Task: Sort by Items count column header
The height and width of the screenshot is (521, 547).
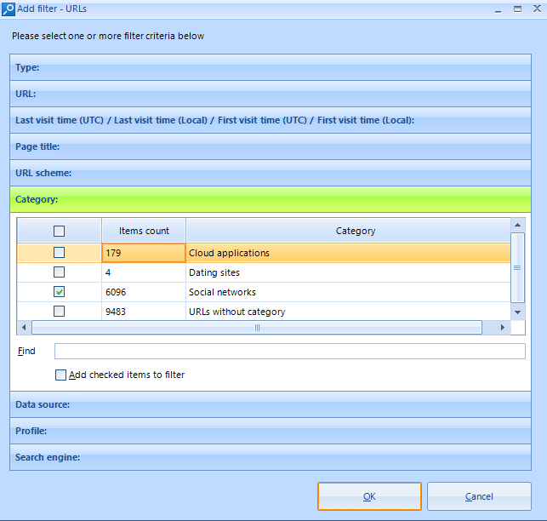Action: tap(144, 231)
